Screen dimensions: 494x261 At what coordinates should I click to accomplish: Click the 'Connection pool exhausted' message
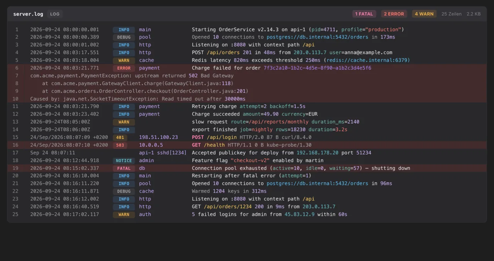301,168
